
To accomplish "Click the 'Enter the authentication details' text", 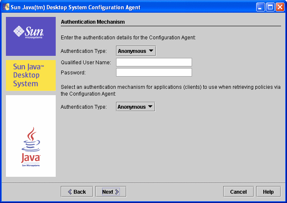I will point(128,38).
